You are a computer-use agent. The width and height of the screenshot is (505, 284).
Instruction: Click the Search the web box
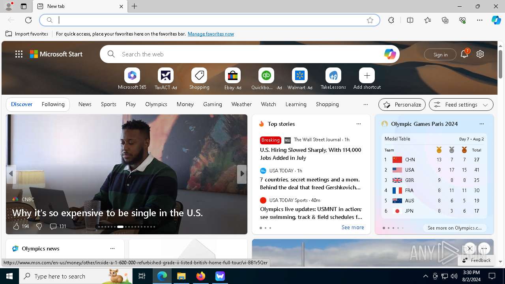249,54
